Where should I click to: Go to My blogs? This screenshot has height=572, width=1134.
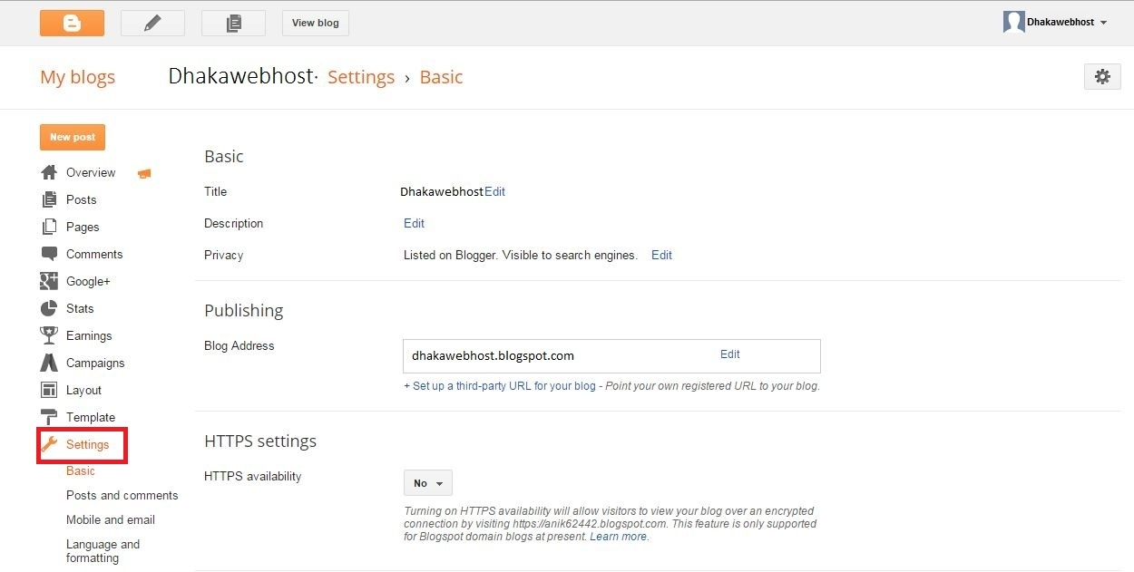coord(78,77)
